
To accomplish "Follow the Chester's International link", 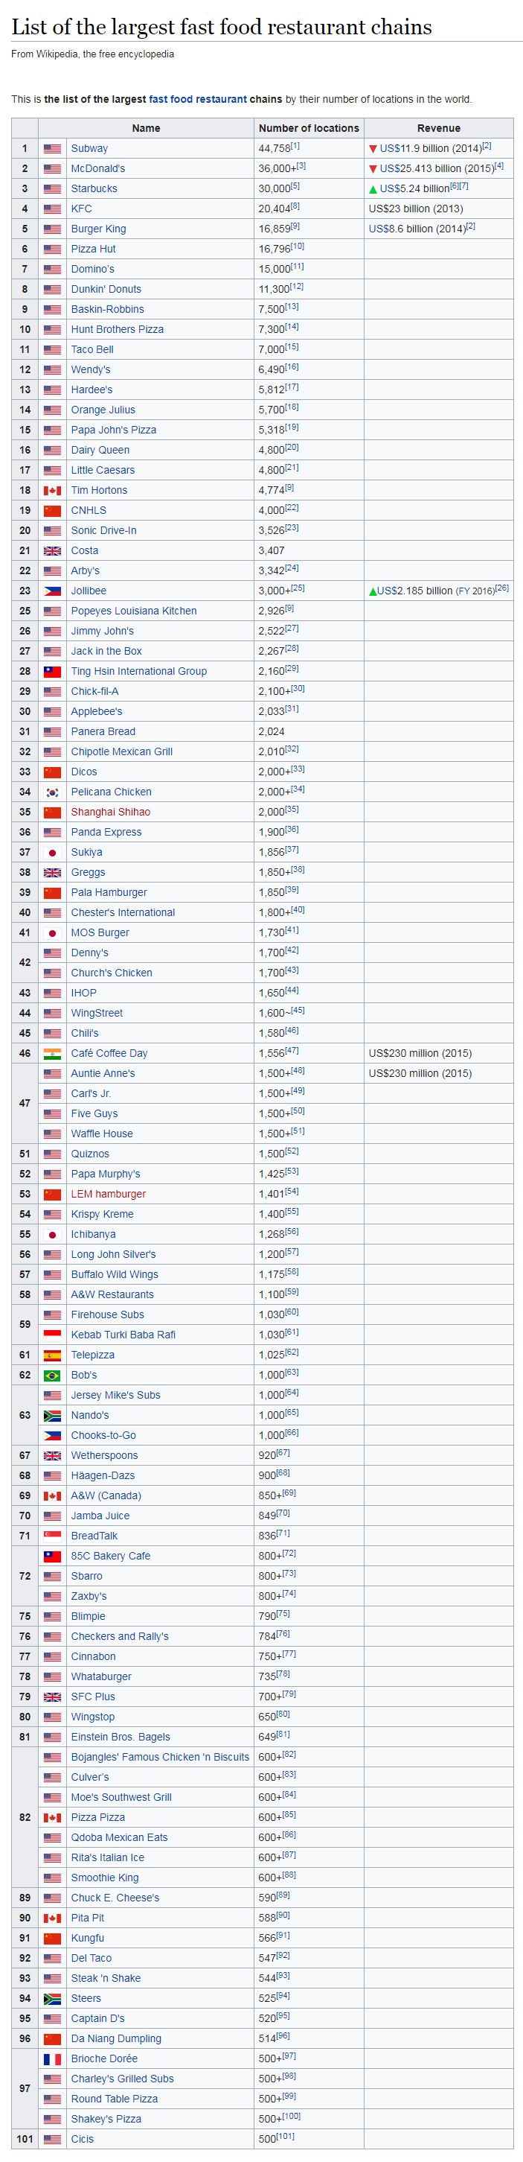I will pyautogui.click(x=123, y=913).
